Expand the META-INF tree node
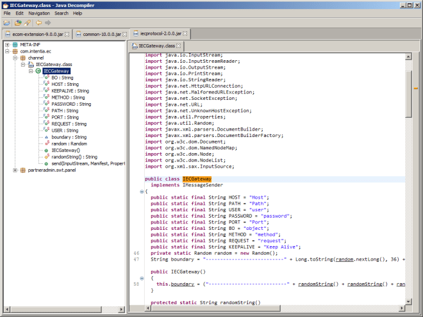 click(6, 45)
